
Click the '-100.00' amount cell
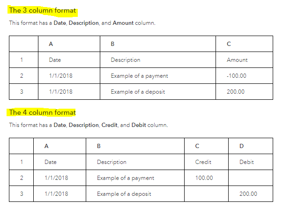click(x=244, y=76)
